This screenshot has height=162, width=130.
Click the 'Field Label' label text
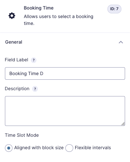16,60
